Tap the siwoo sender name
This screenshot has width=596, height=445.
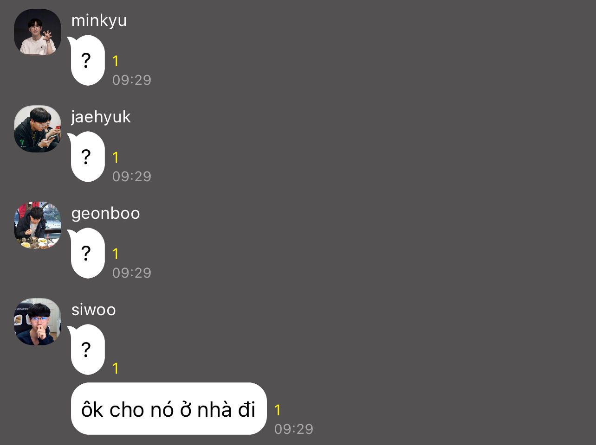[x=93, y=310]
